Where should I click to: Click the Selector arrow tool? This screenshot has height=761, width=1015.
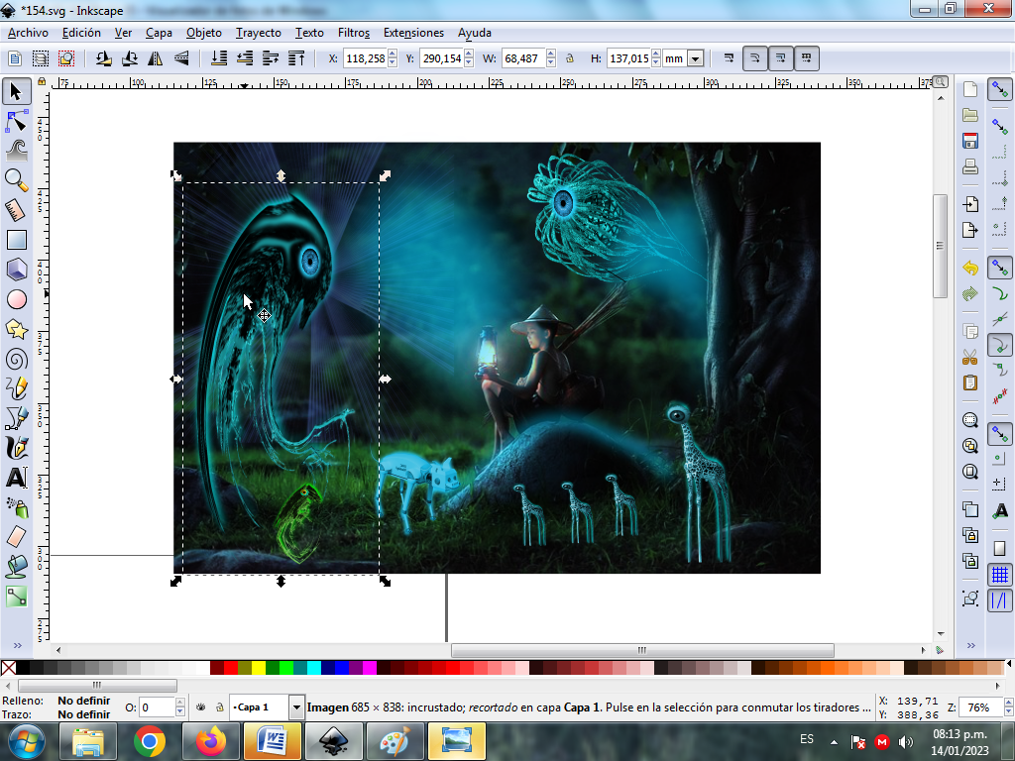(16, 91)
